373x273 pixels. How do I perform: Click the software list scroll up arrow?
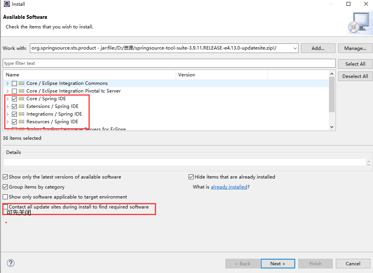pos(332,74)
